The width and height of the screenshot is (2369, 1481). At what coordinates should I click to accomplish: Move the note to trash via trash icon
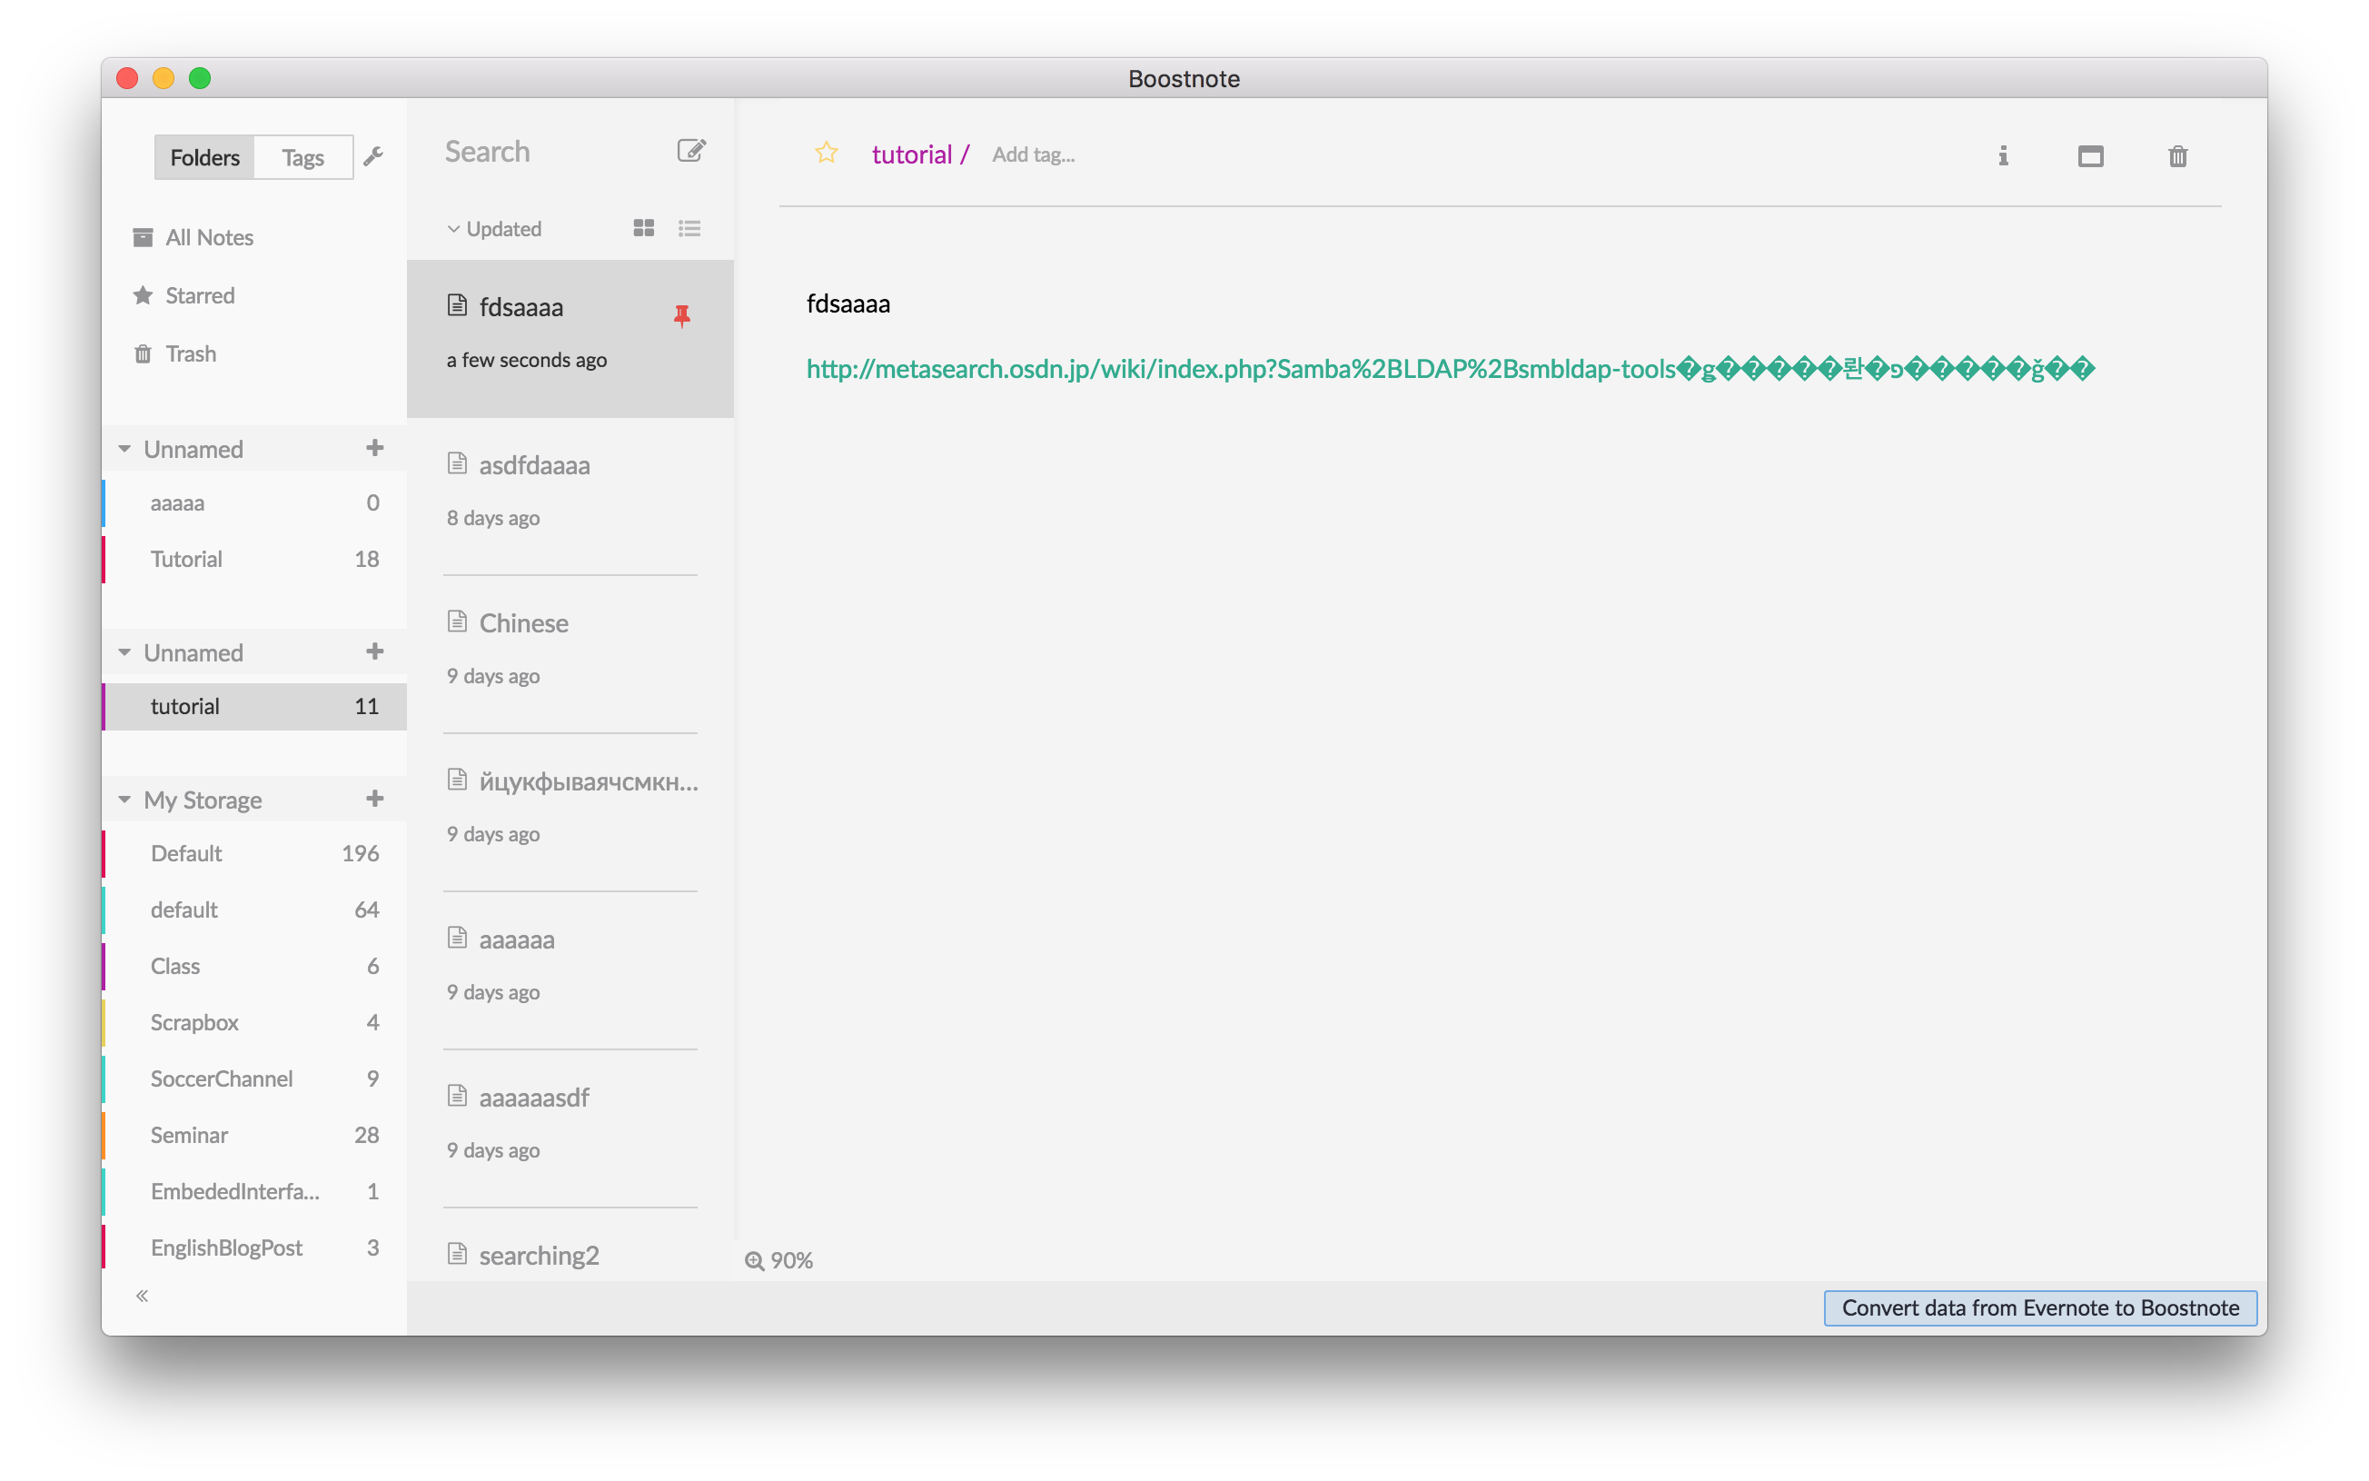(2177, 155)
